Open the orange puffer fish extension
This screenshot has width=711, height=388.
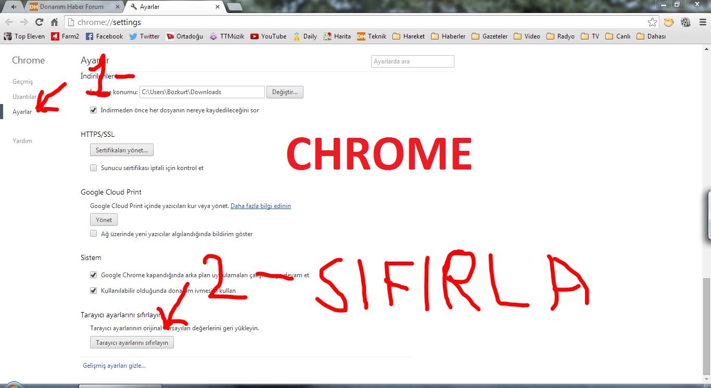click(669, 22)
